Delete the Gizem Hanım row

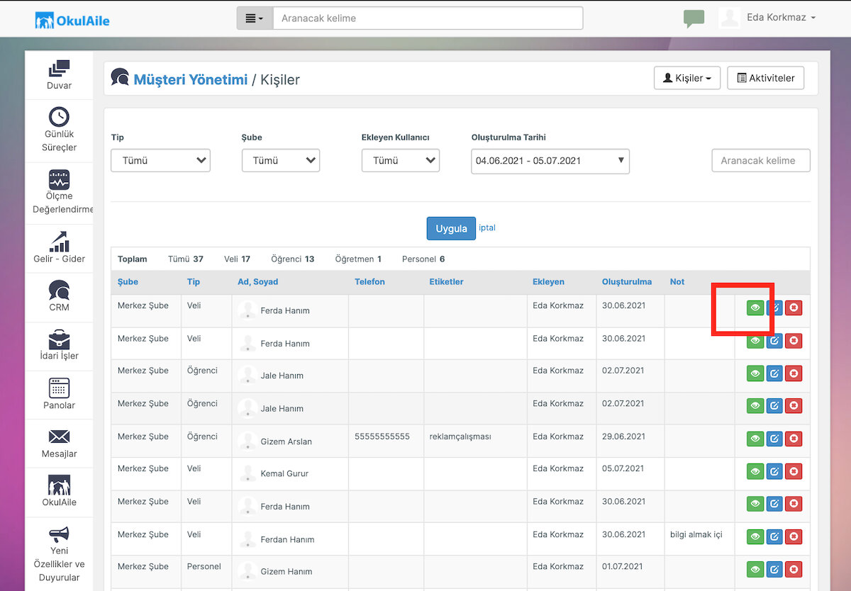pyautogui.click(x=794, y=569)
